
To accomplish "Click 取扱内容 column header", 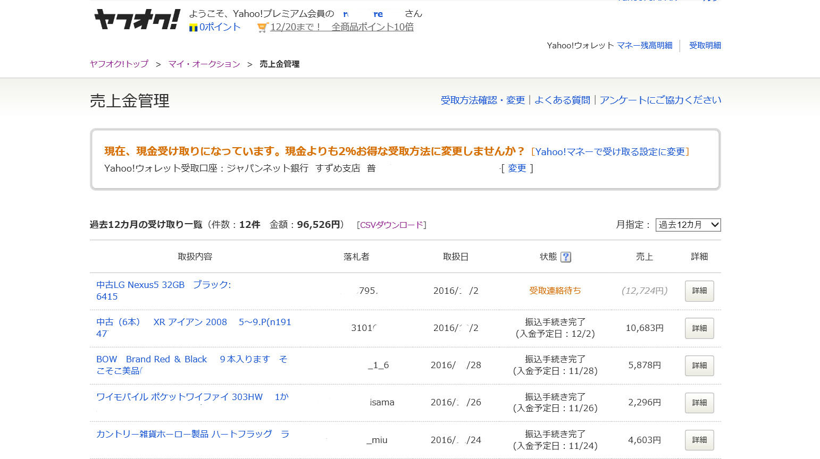I will [195, 257].
